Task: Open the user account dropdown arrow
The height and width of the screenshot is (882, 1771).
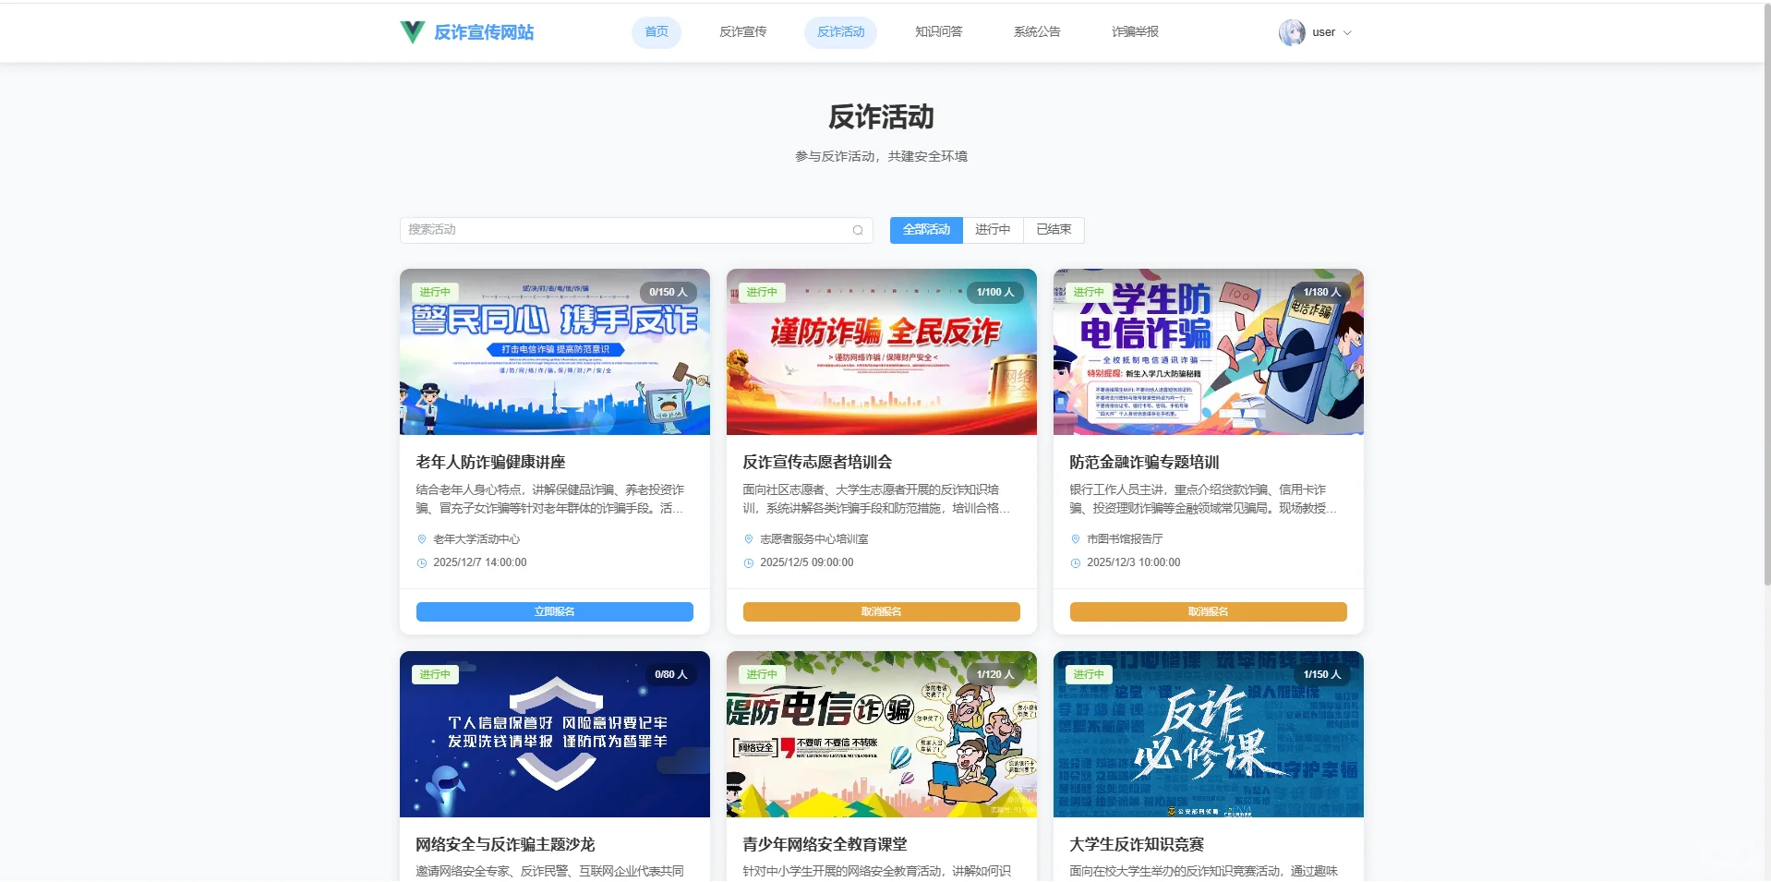Action: pos(1347,32)
